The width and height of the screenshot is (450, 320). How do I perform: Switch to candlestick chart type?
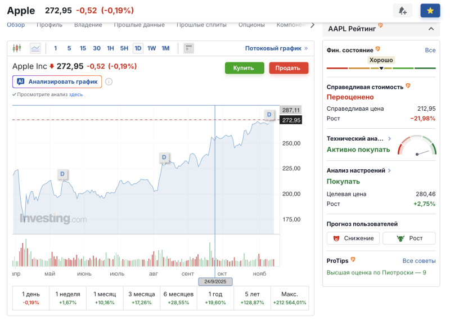pyautogui.click(x=16, y=48)
